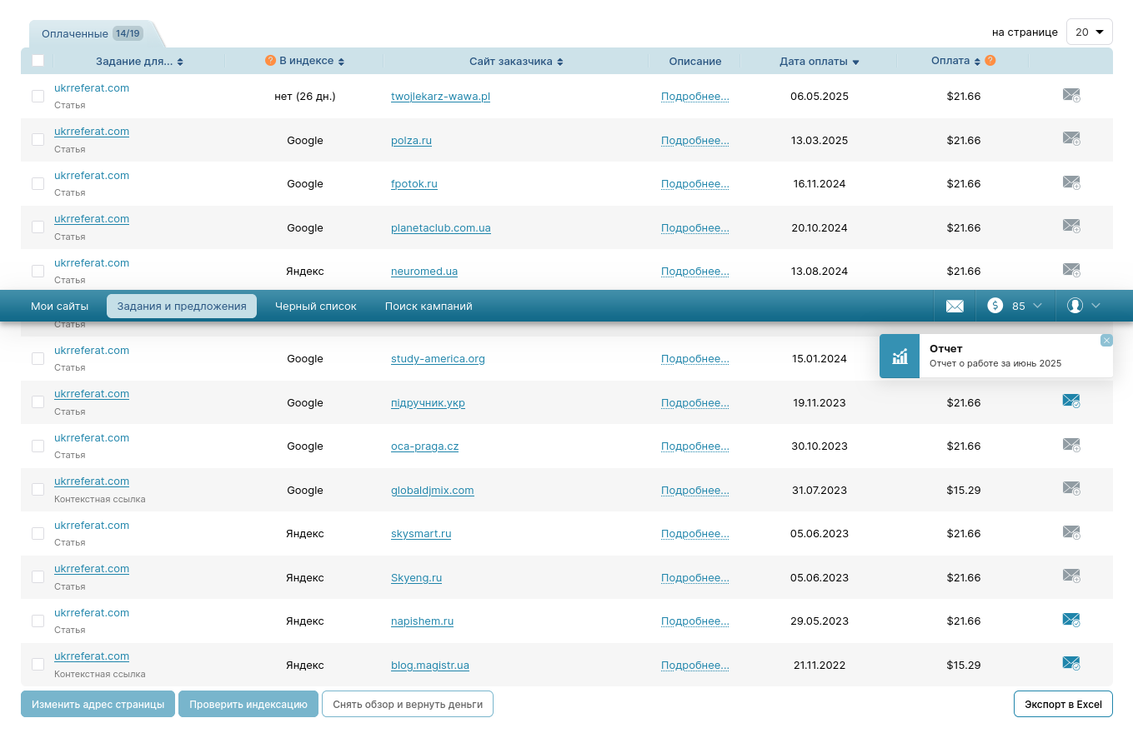The width and height of the screenshot is (1133, 738).
Task: Toggle the select-all checkbox in table header
Action: (x=38, y=61)
